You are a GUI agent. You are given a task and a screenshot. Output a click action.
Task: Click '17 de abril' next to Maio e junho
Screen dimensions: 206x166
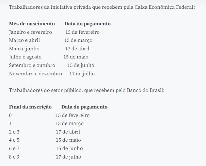pyautogui.click(x=77, y=49)
